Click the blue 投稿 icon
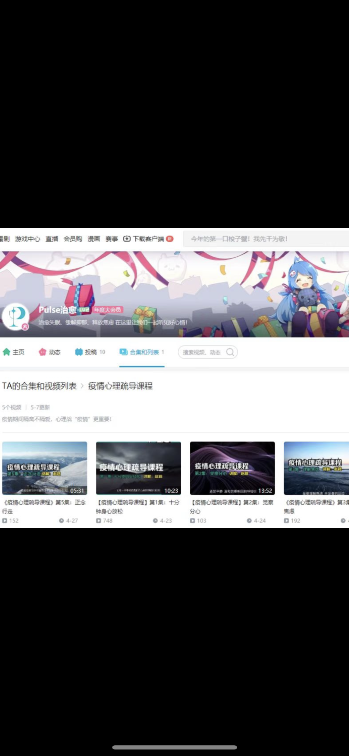This screenshot has height=756, width=349. click(x=79, y=352)
